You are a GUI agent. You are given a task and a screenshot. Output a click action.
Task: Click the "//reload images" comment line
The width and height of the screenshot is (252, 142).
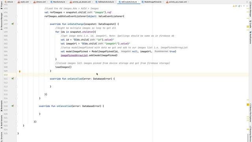click(x=113, y=63)
